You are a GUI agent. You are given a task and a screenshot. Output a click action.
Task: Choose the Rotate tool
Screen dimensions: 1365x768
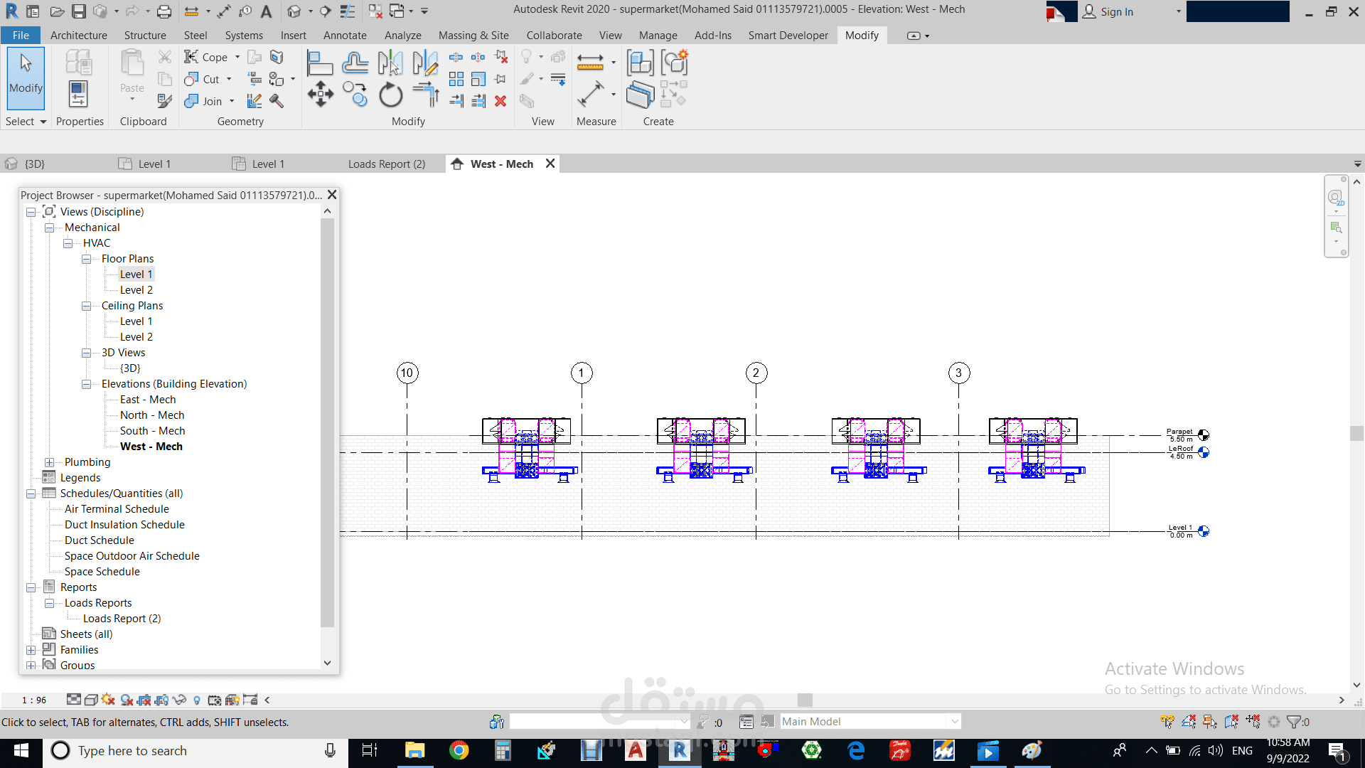click(390, 95)
